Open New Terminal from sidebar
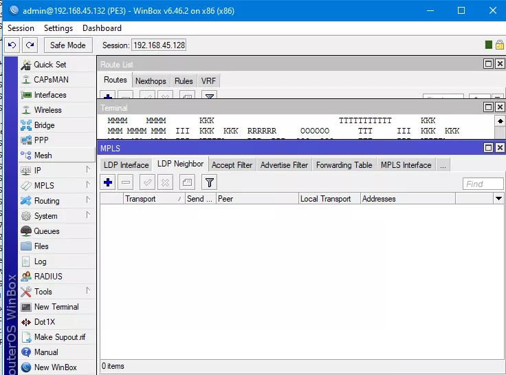 click(57, 306)
